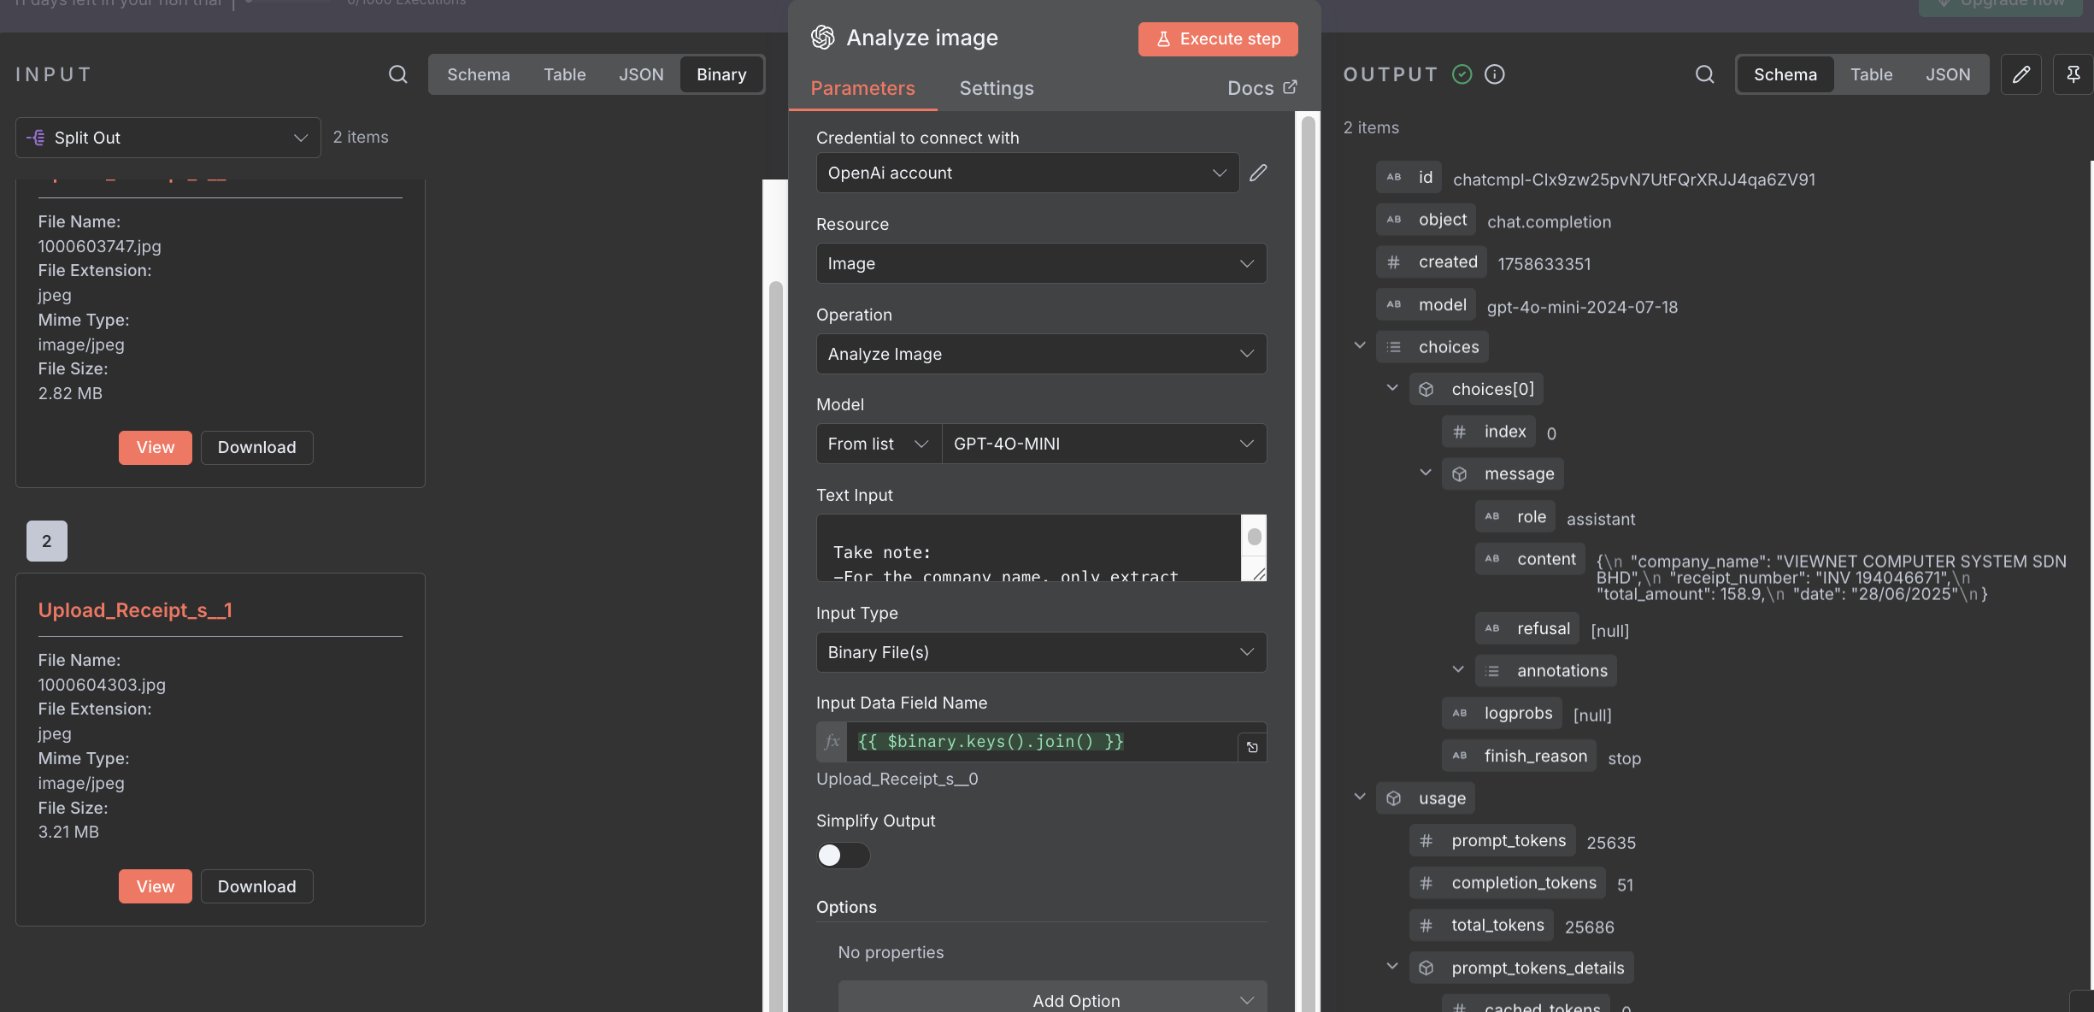Download the 1000604303.jpg file
Screen dimensions: 2094x1012
(256, 886)
